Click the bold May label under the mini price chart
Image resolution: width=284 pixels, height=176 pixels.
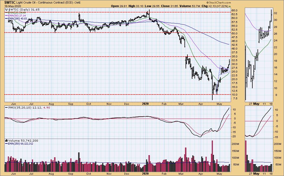coord(256,104)
